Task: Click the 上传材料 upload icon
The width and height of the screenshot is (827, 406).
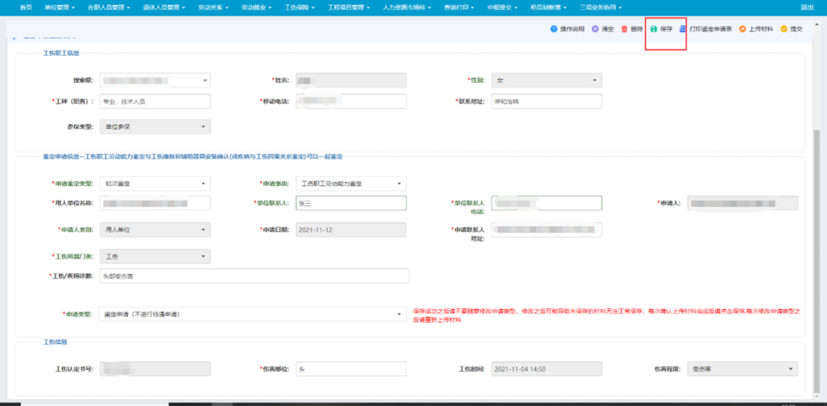Action: 742,29
